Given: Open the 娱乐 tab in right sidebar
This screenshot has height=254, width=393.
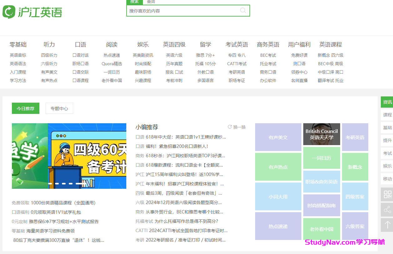Looking at the screenshot, I should tap(387, 166).
